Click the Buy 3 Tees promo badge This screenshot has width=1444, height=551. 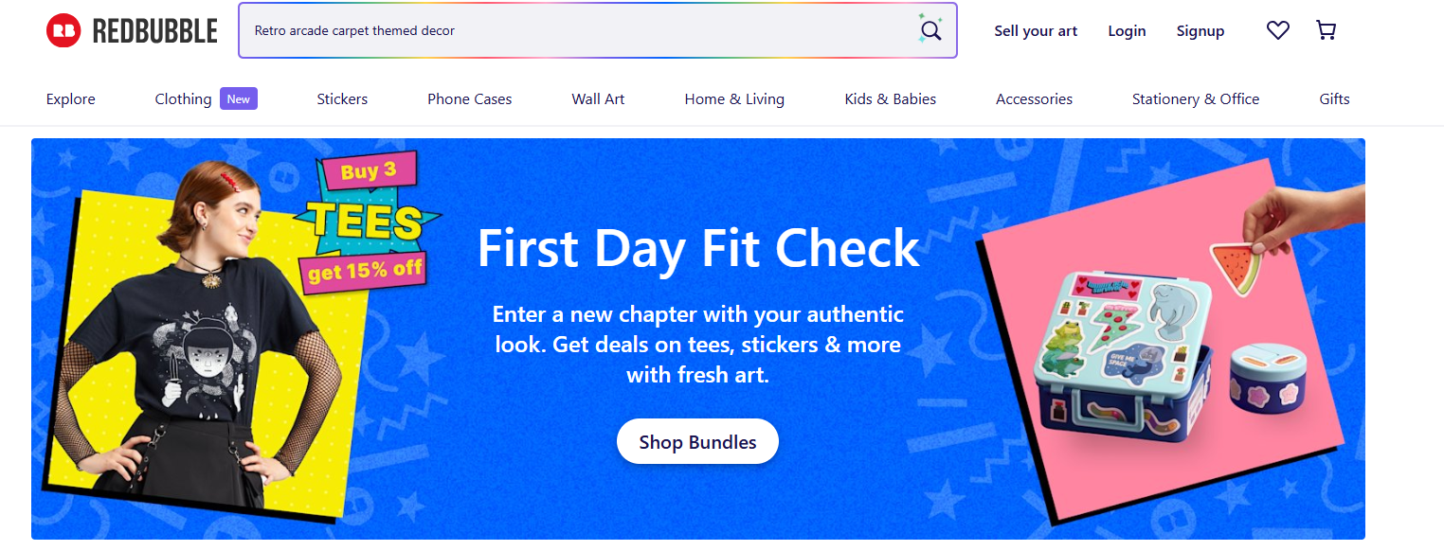click(x=368, y=220)
